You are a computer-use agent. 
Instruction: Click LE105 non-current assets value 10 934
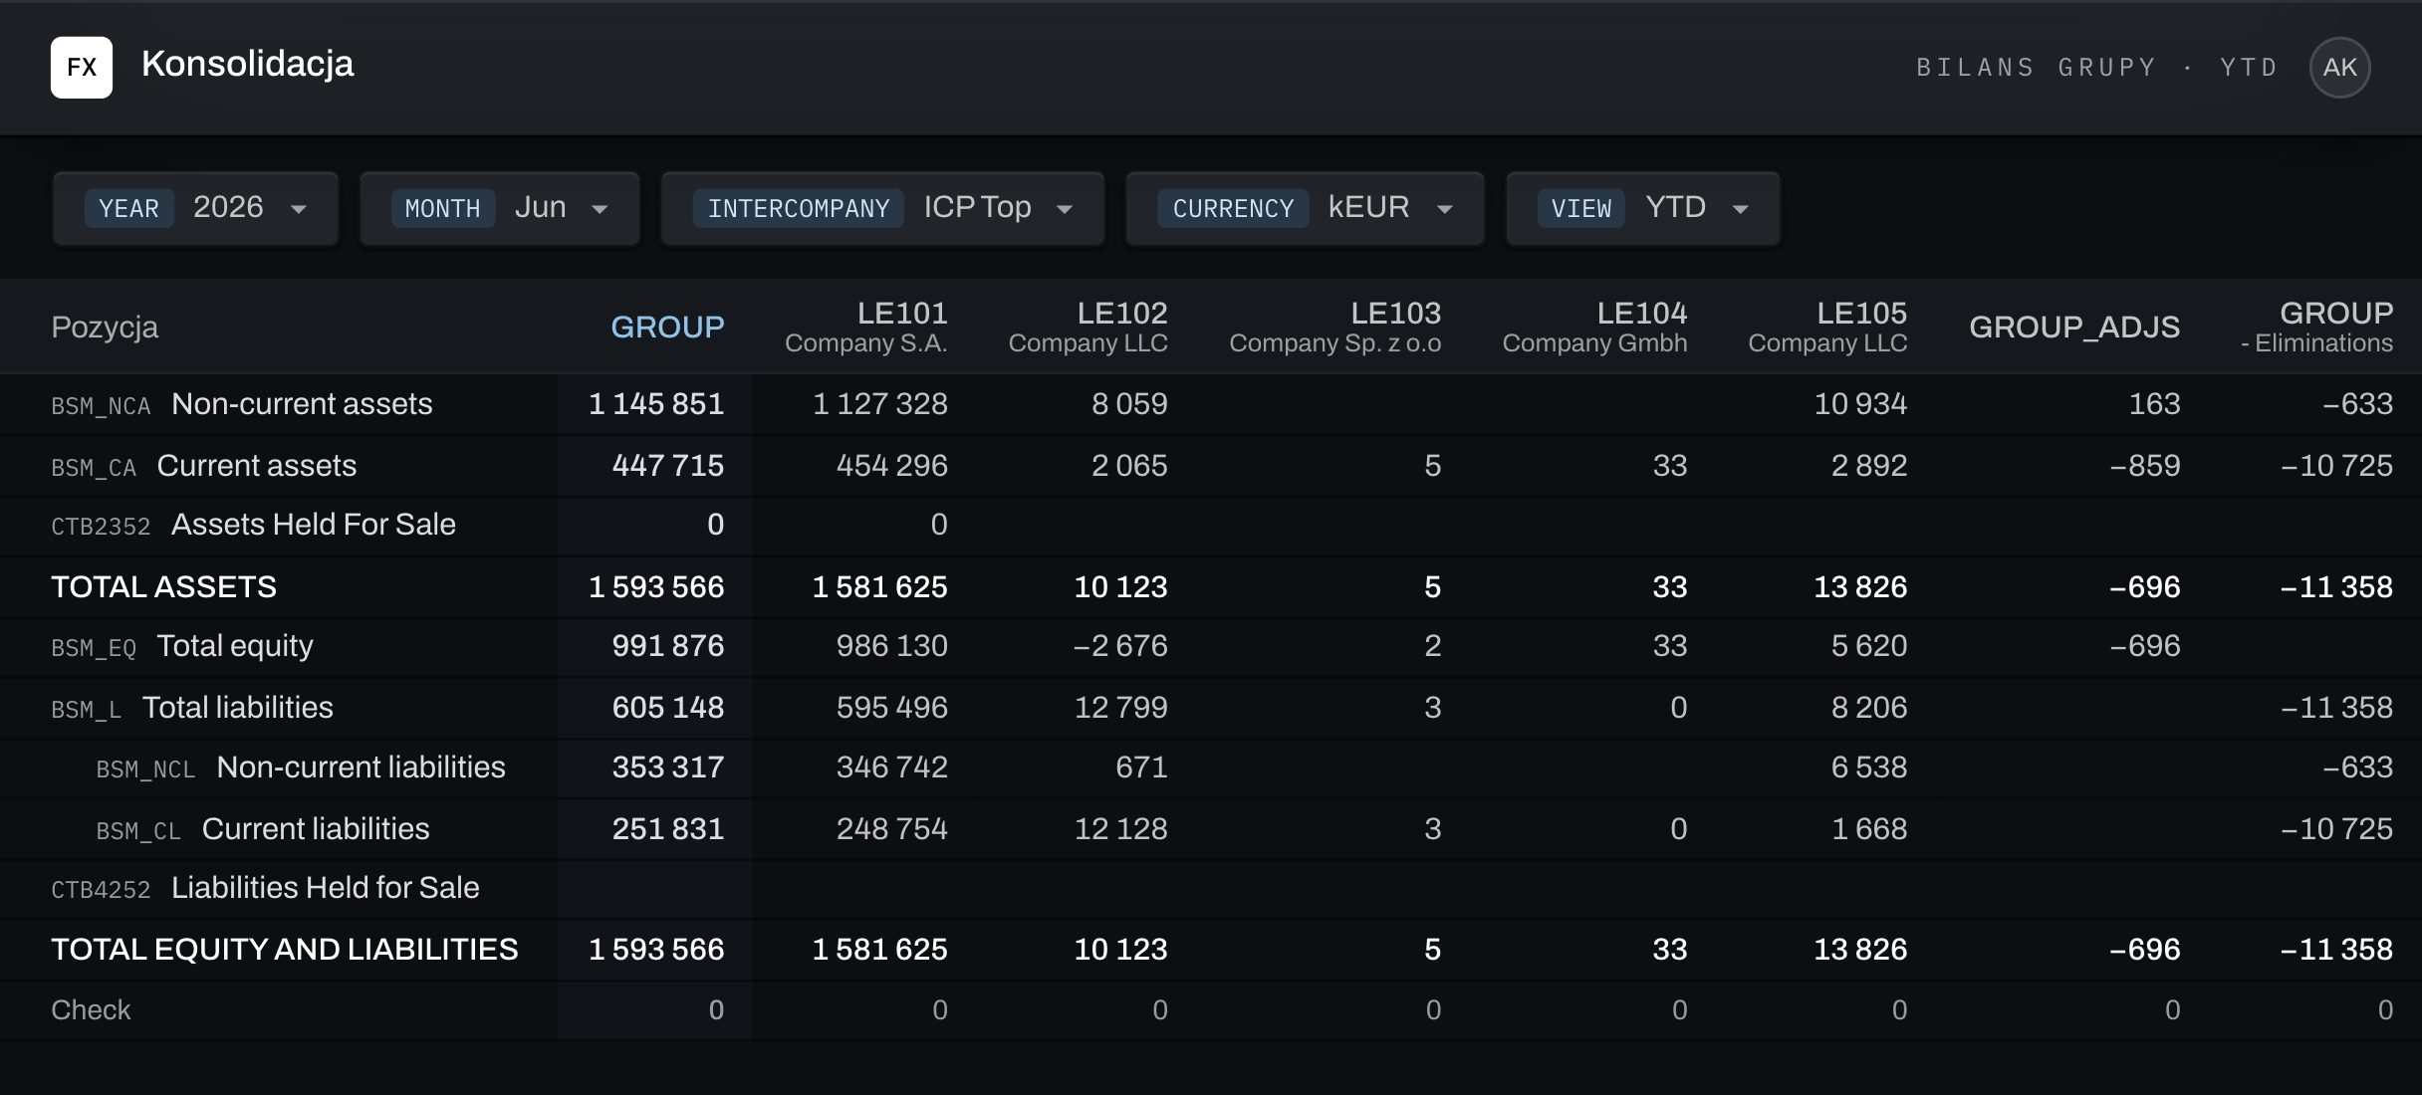(1860, 404)
